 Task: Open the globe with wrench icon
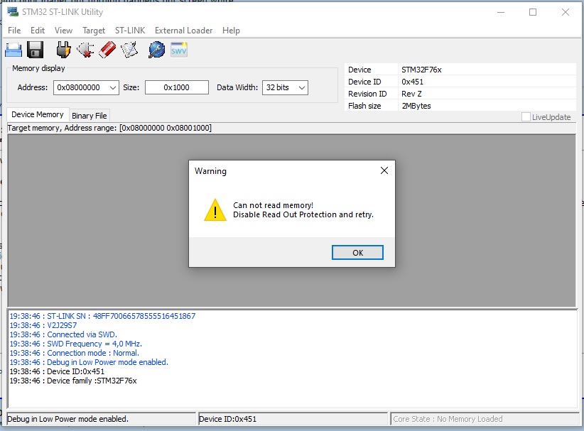pyautogui.click(x=156, y=50)
